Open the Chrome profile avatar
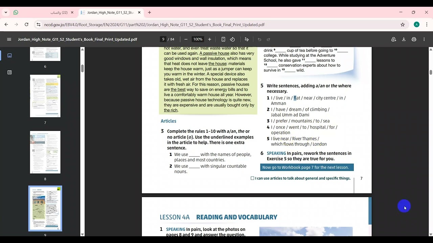433x243 pixels. coord(417,25)
